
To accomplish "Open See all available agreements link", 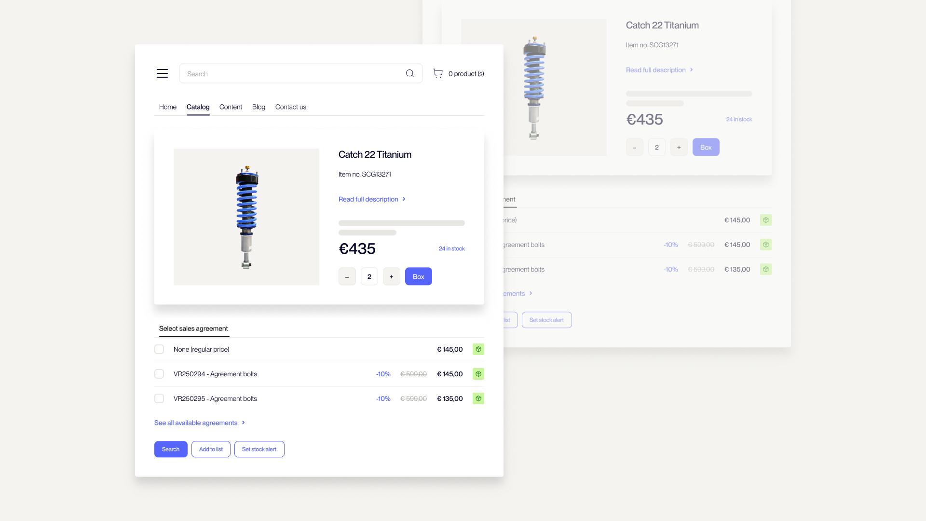I will point(196,423).
